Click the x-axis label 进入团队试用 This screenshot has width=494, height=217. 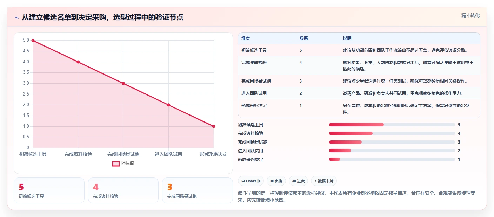[x=168, y=154]
